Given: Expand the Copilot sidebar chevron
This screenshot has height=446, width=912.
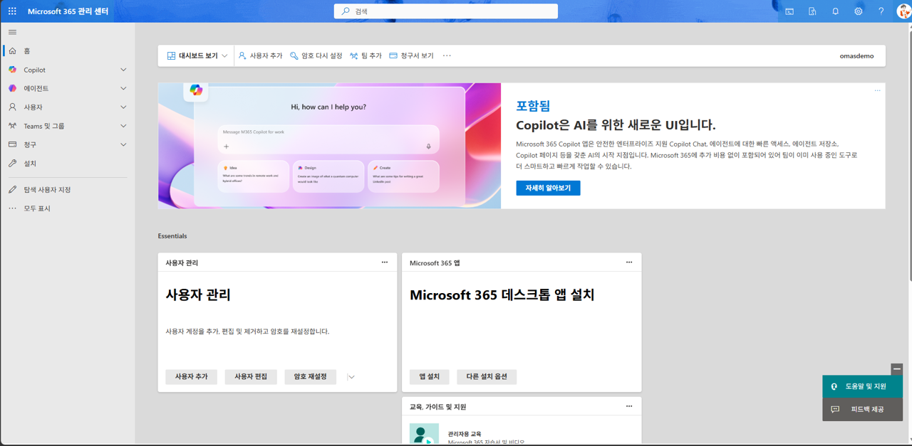Looking at the screenshot, I should [123, 70].
